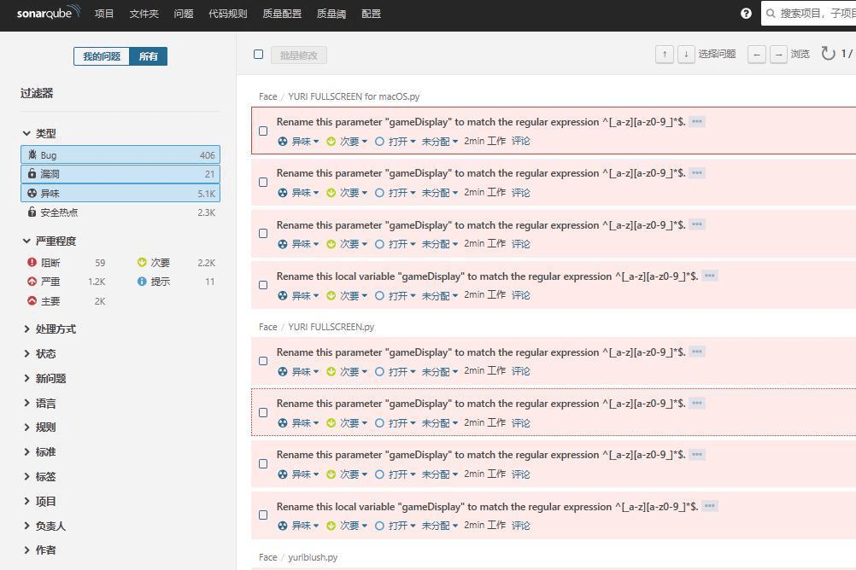This screenshot has width=856, height=570.
Task: Click the 异味 filter radiation icon
Action: coord(32,193)
